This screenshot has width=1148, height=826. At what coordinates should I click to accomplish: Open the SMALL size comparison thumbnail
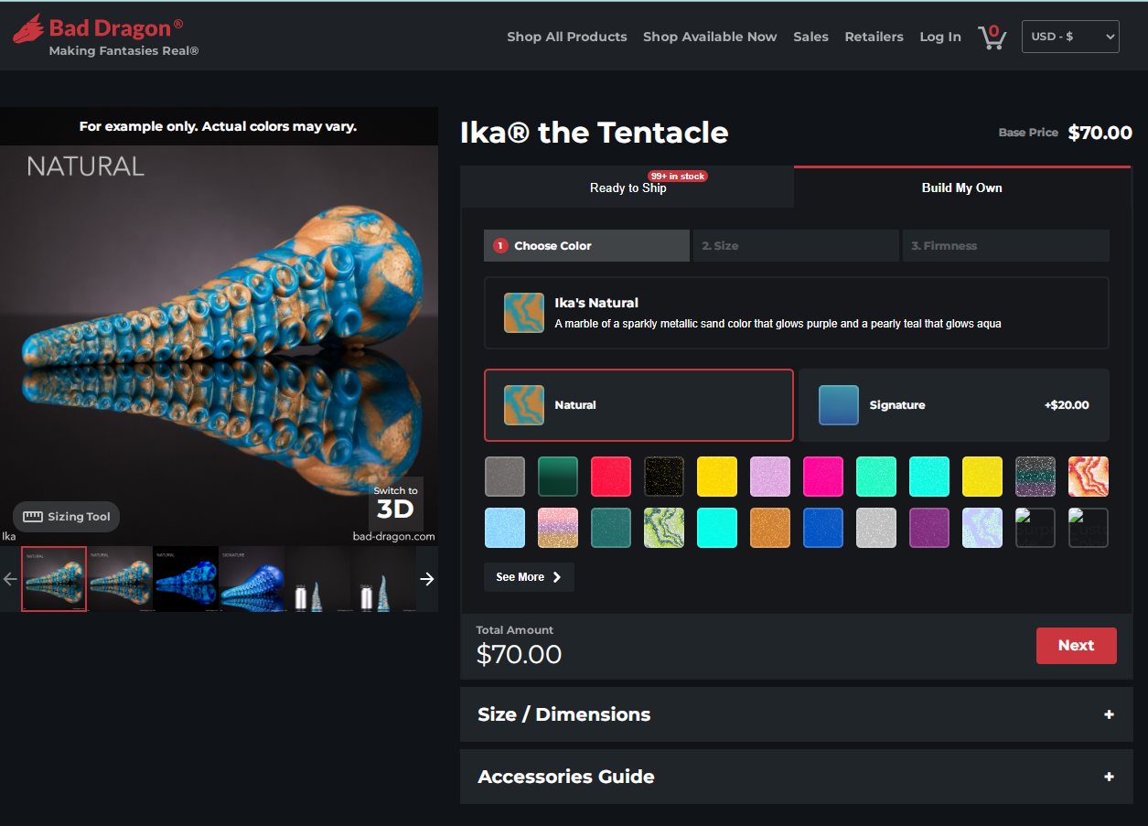click(383, 579)
